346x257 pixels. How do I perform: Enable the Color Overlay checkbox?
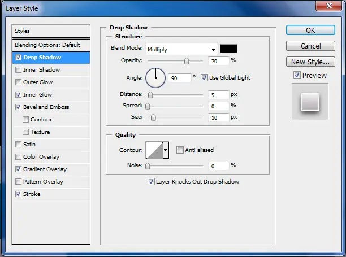click(x=18, y=156)
